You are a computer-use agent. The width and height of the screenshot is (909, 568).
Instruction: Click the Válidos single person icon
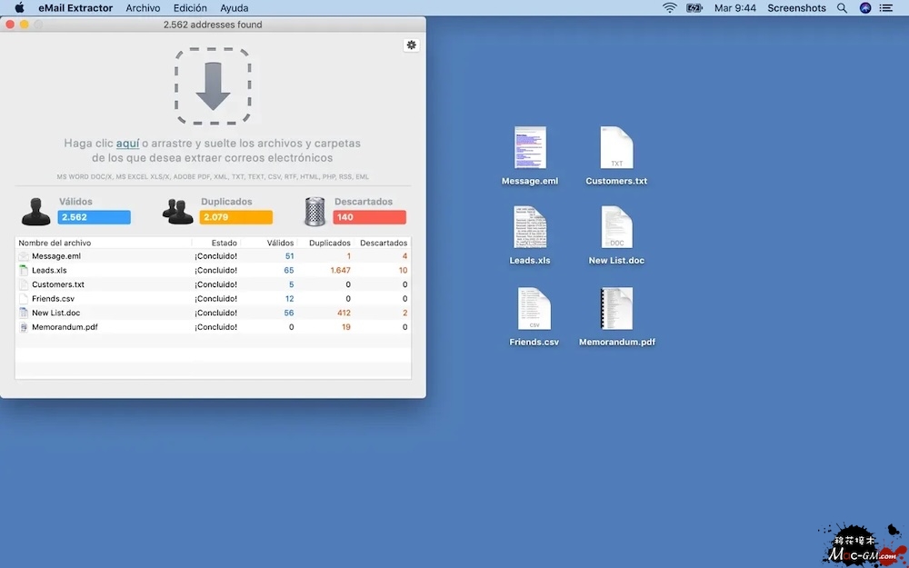(35, 211)
